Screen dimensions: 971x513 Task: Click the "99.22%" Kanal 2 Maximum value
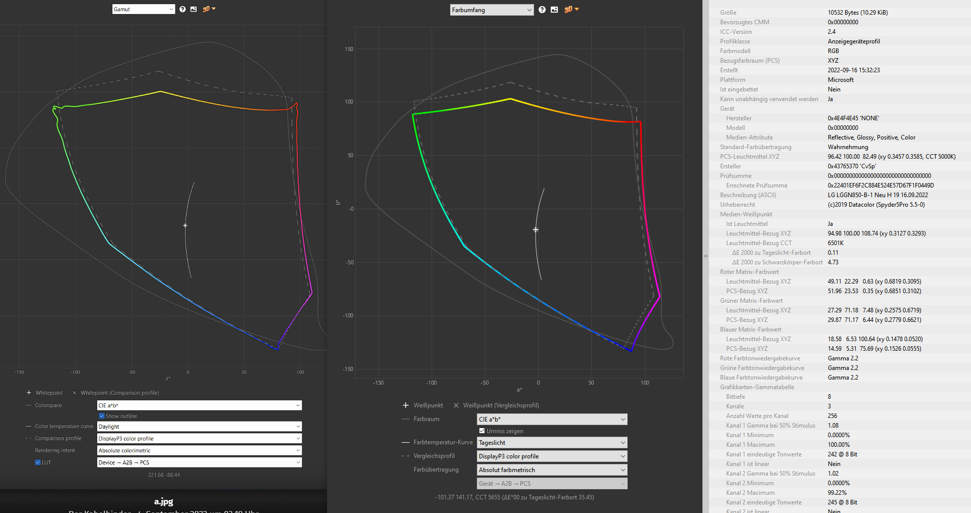point(837,493)
